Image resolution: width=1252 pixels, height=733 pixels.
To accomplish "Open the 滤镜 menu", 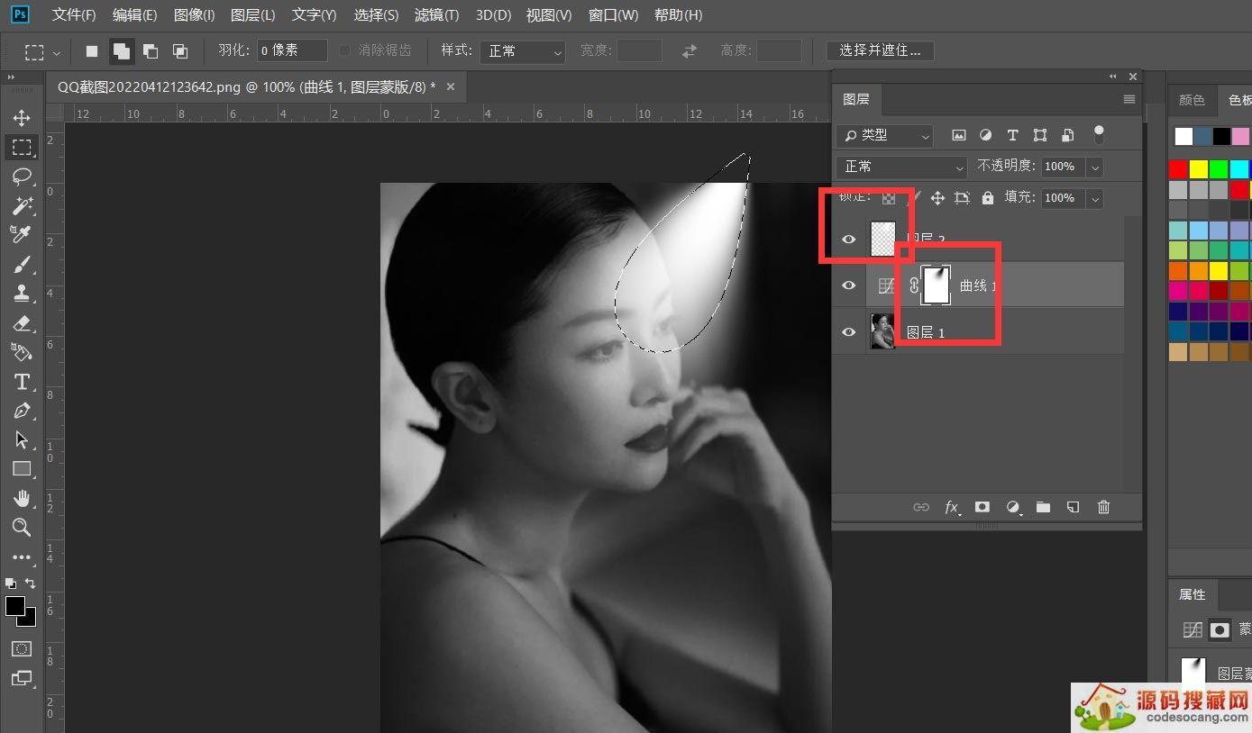I will (x=436, y=14).
